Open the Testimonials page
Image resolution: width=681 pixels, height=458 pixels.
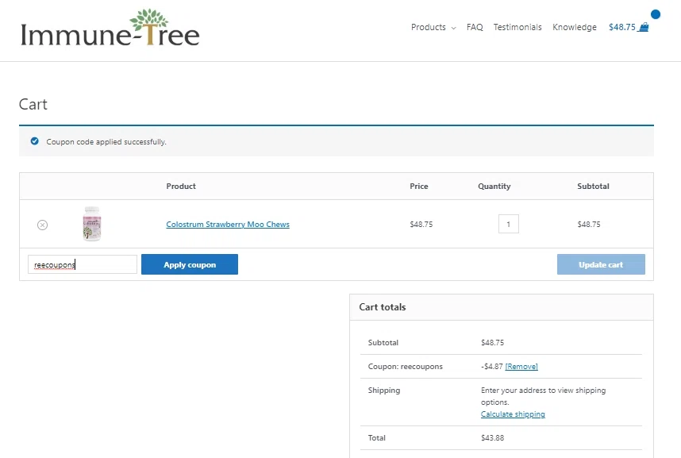click(517, 27)
